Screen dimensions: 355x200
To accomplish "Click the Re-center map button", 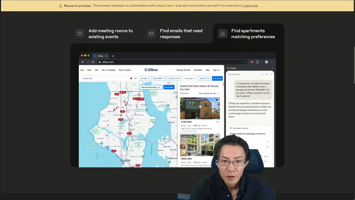I will pos(169,87).
